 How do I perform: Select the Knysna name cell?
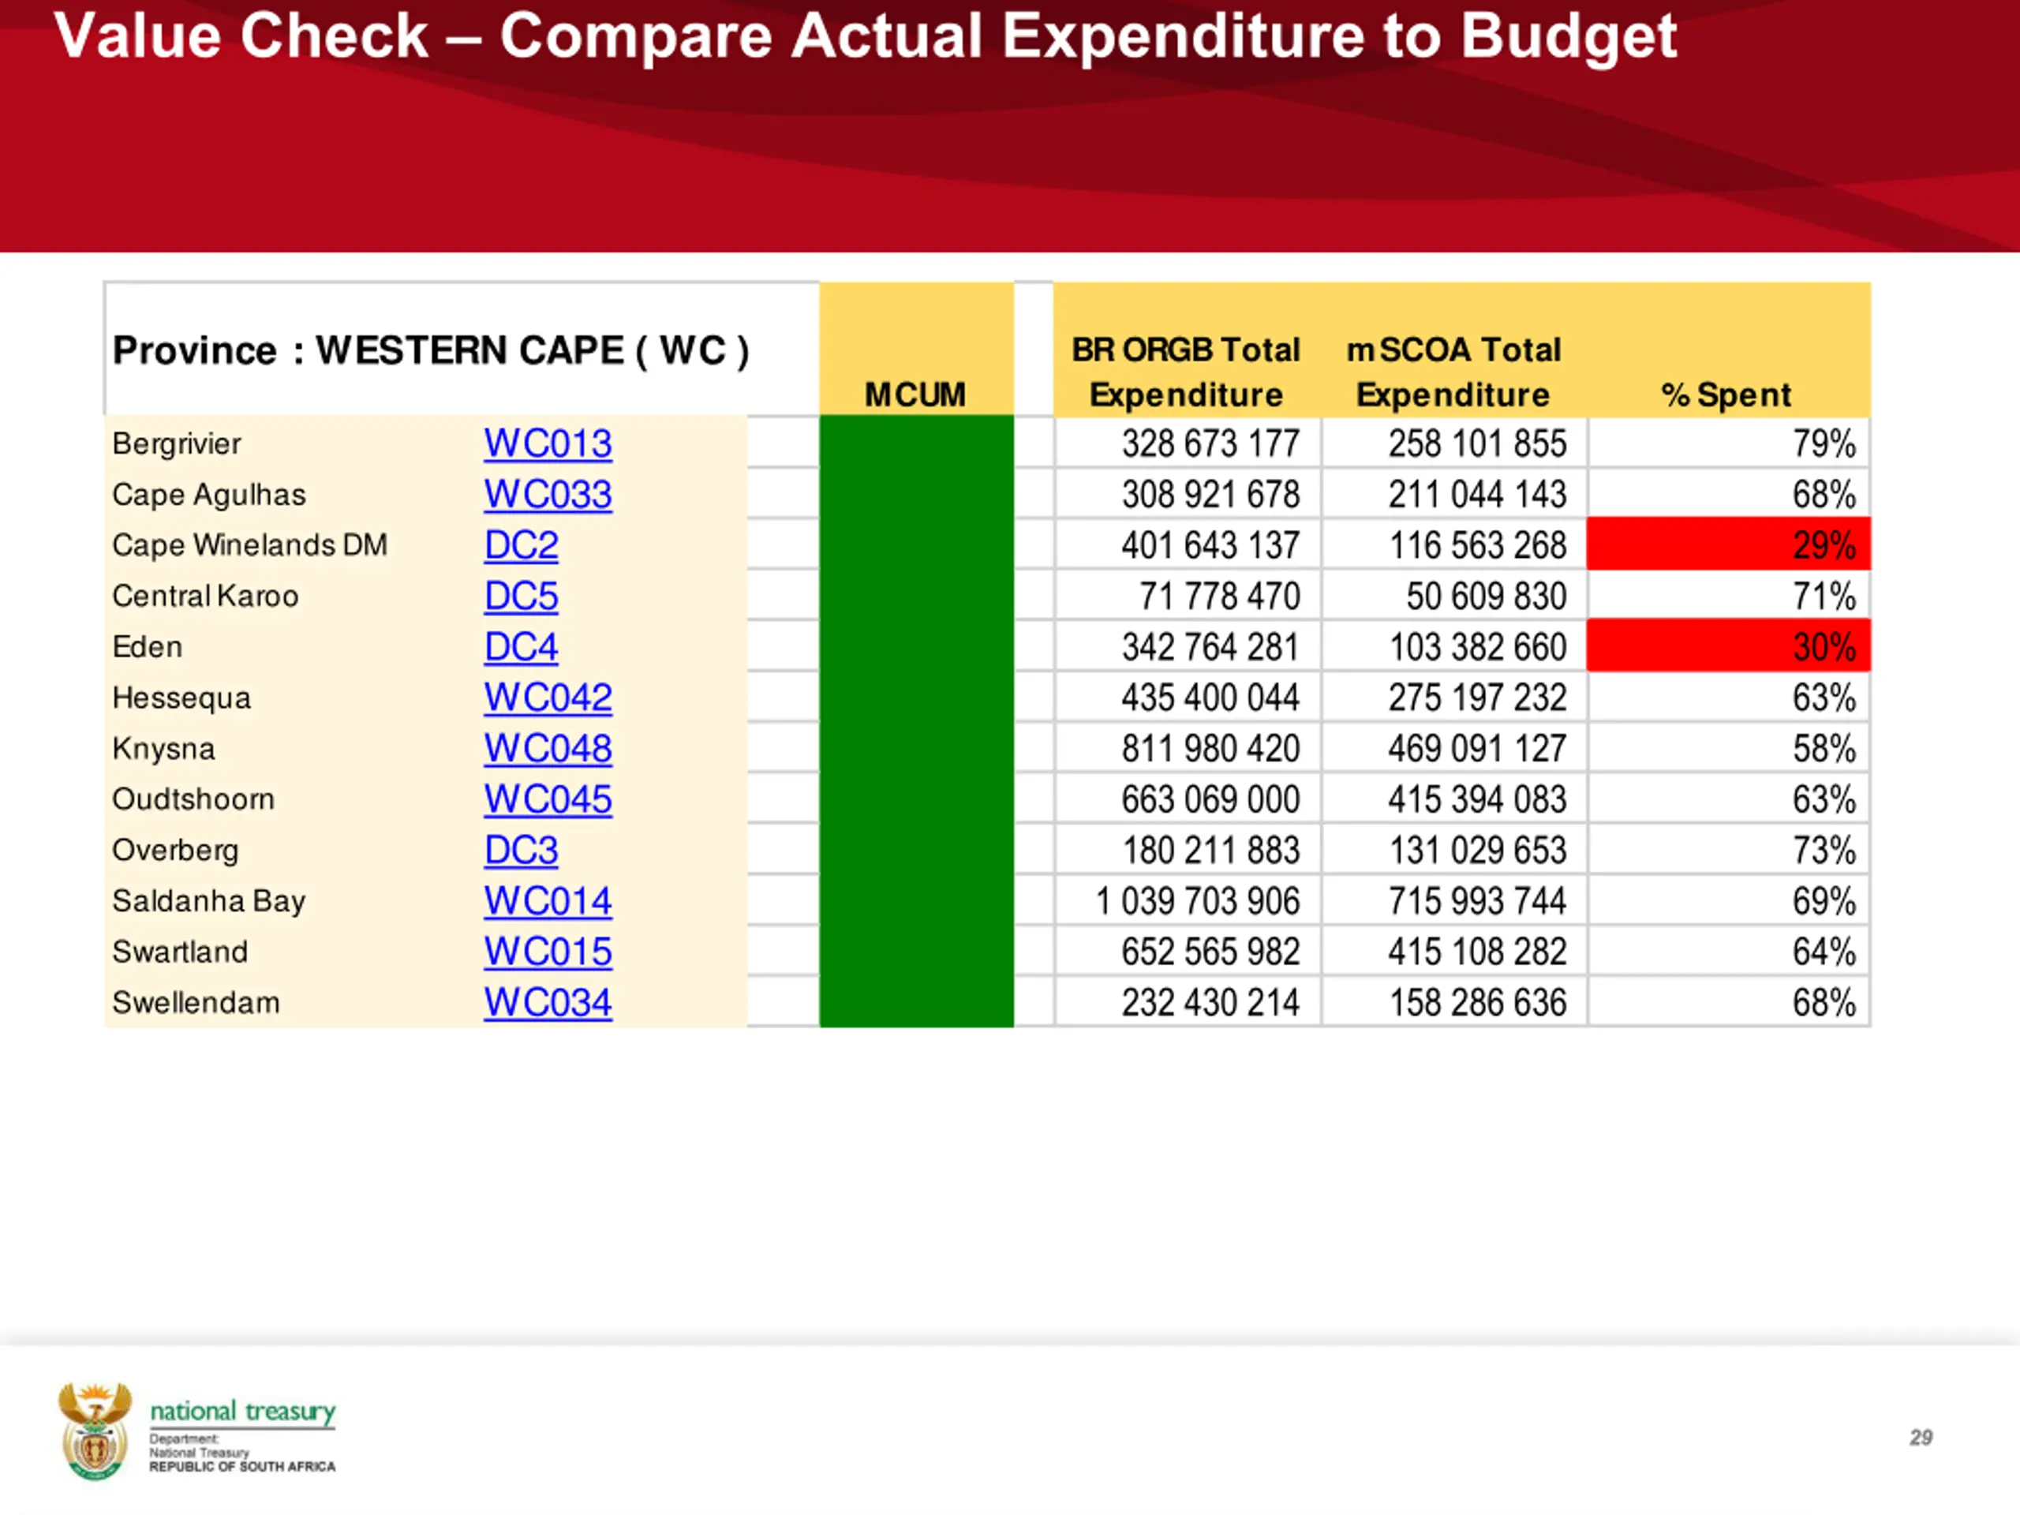[163, 749]
